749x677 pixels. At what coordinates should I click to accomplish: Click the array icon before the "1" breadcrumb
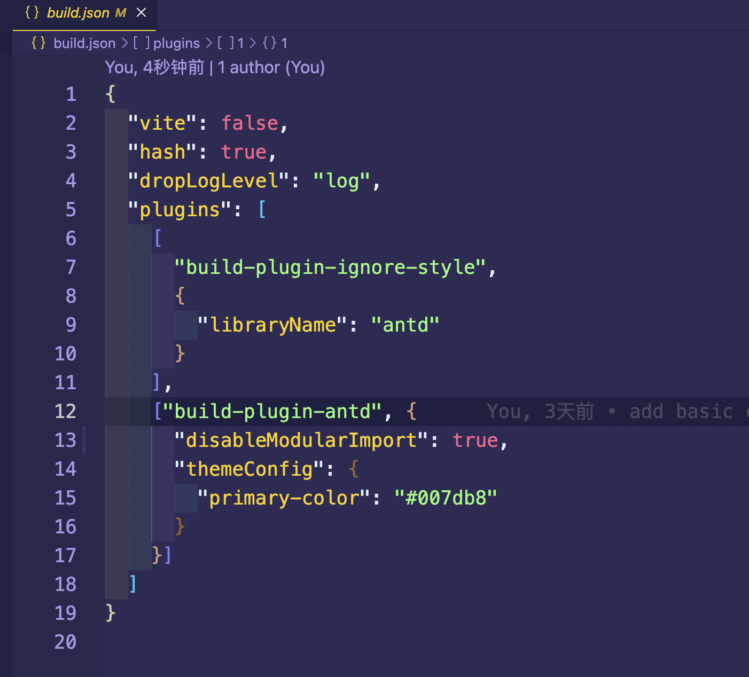pos(225,43)
